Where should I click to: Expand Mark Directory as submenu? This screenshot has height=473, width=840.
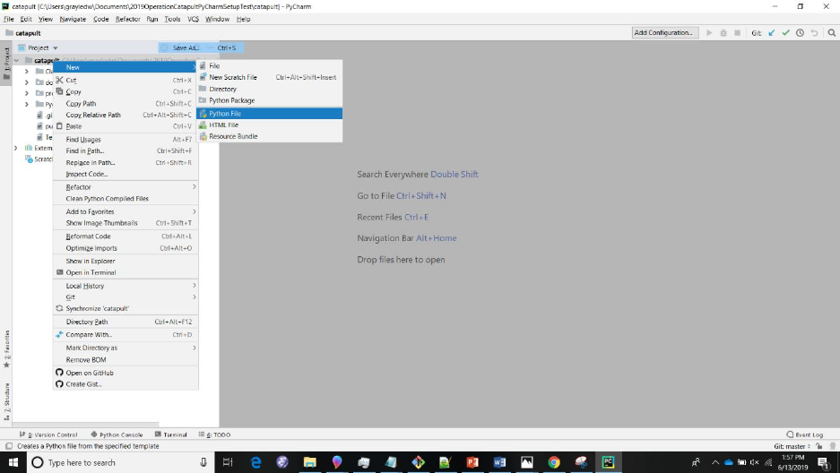pos(126,348)
